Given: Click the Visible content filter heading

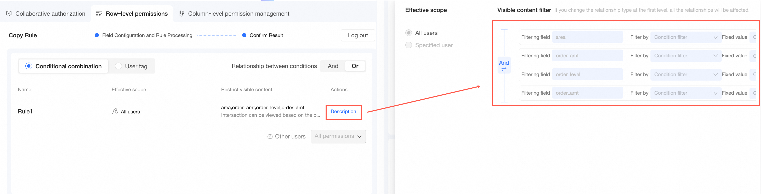Looking at the screenshot, I should [x=524, y=10].
